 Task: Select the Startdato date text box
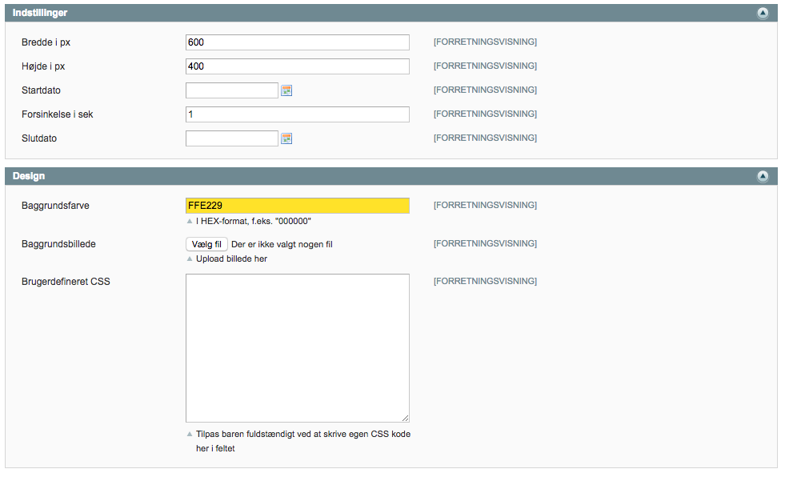231,90
